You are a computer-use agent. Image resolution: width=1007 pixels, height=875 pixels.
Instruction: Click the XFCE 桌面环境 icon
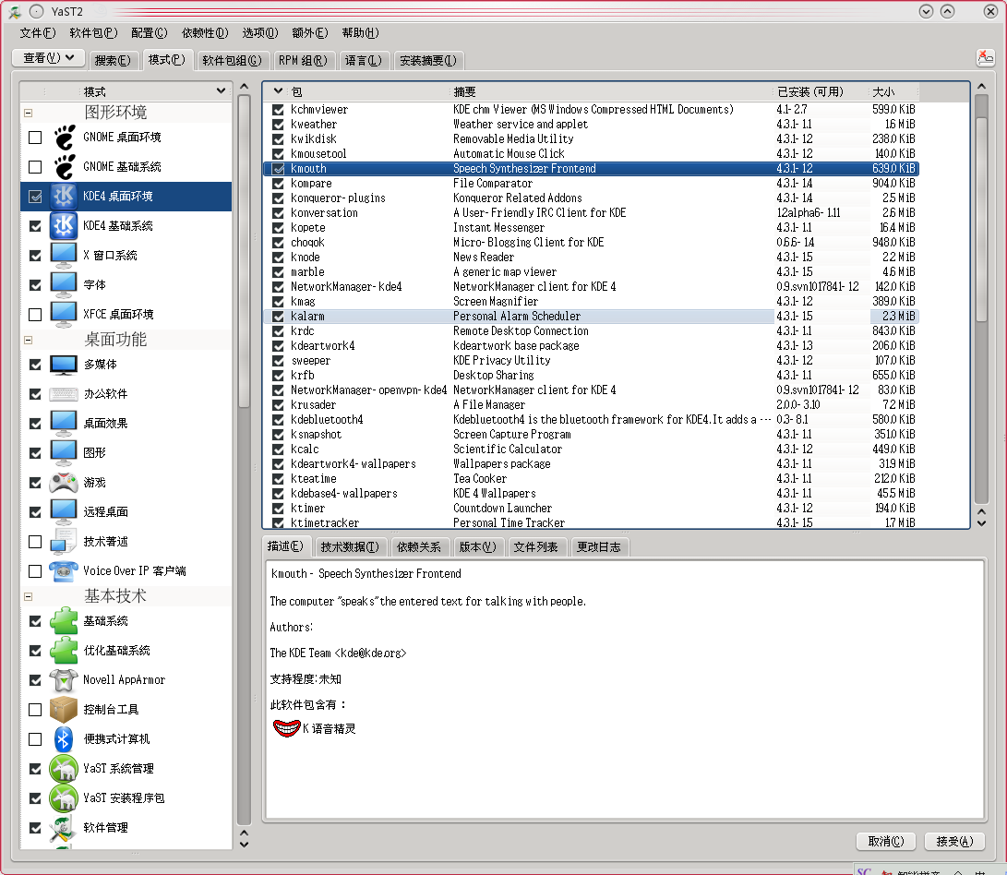tap(64, 315)
